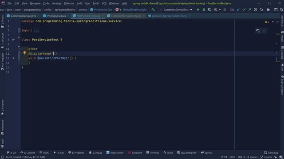This screenshot has height=159, width=284.
Task: Load Maven changes floating icon
Action: 258,30
